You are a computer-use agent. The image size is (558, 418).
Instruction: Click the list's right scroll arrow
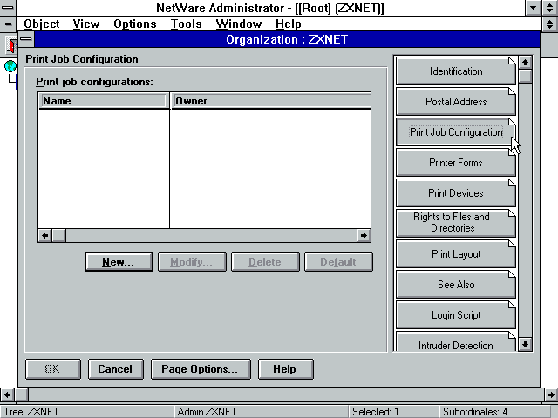(x=364, y=235)
